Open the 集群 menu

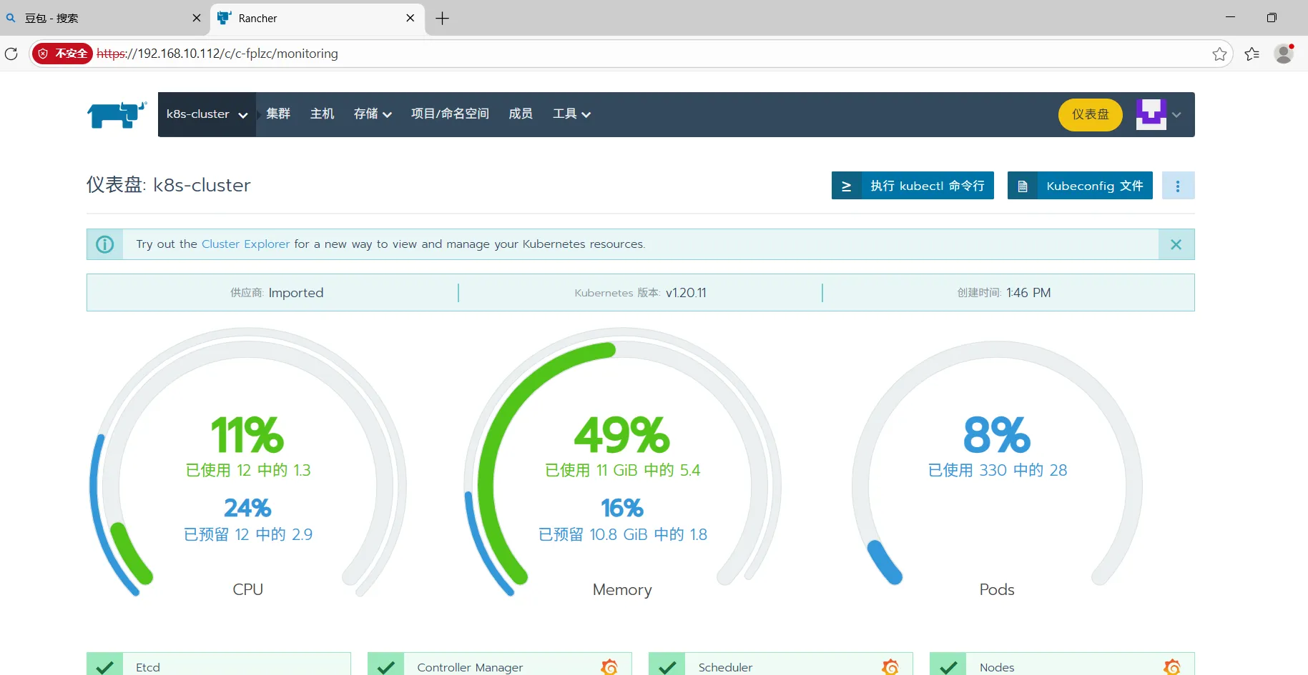click(x=278, y=114)
